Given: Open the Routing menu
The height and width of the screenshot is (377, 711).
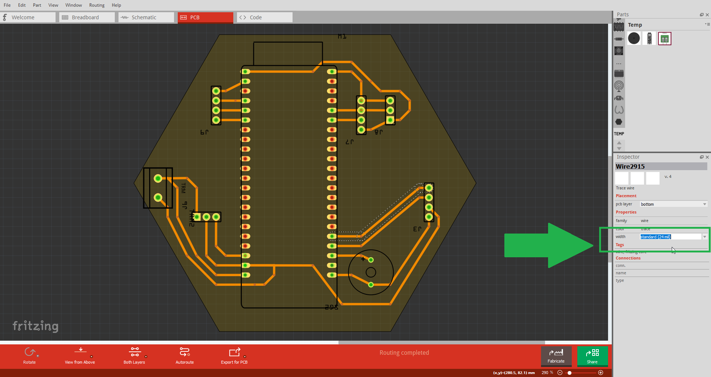Looking at the screenshot, I should (x=97, y=5).
